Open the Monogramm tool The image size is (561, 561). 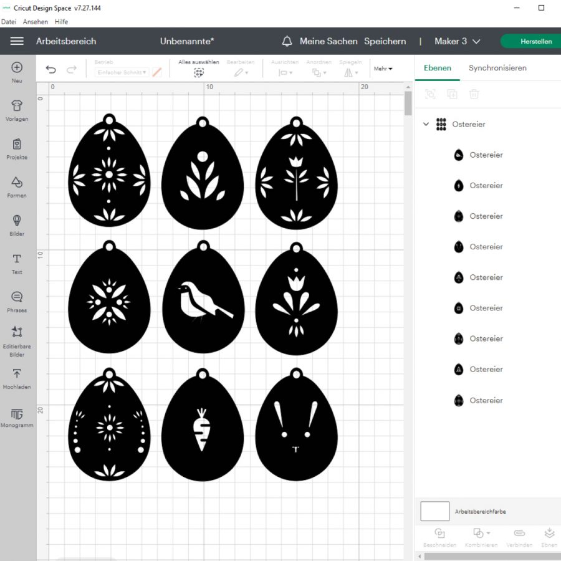pos(17,414)
